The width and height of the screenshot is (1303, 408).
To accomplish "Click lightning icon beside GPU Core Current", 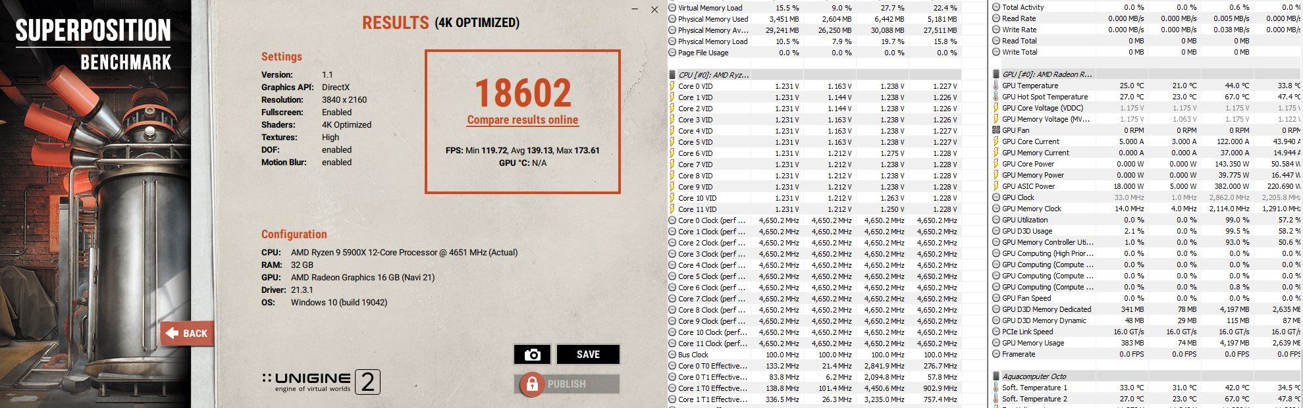I will (x=996, y=141).
